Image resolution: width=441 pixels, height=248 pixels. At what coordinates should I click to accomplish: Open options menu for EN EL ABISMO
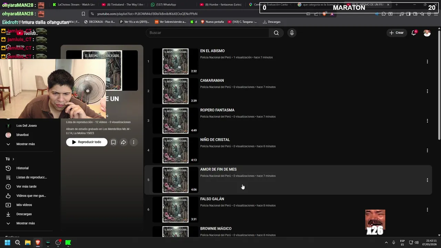427,62
